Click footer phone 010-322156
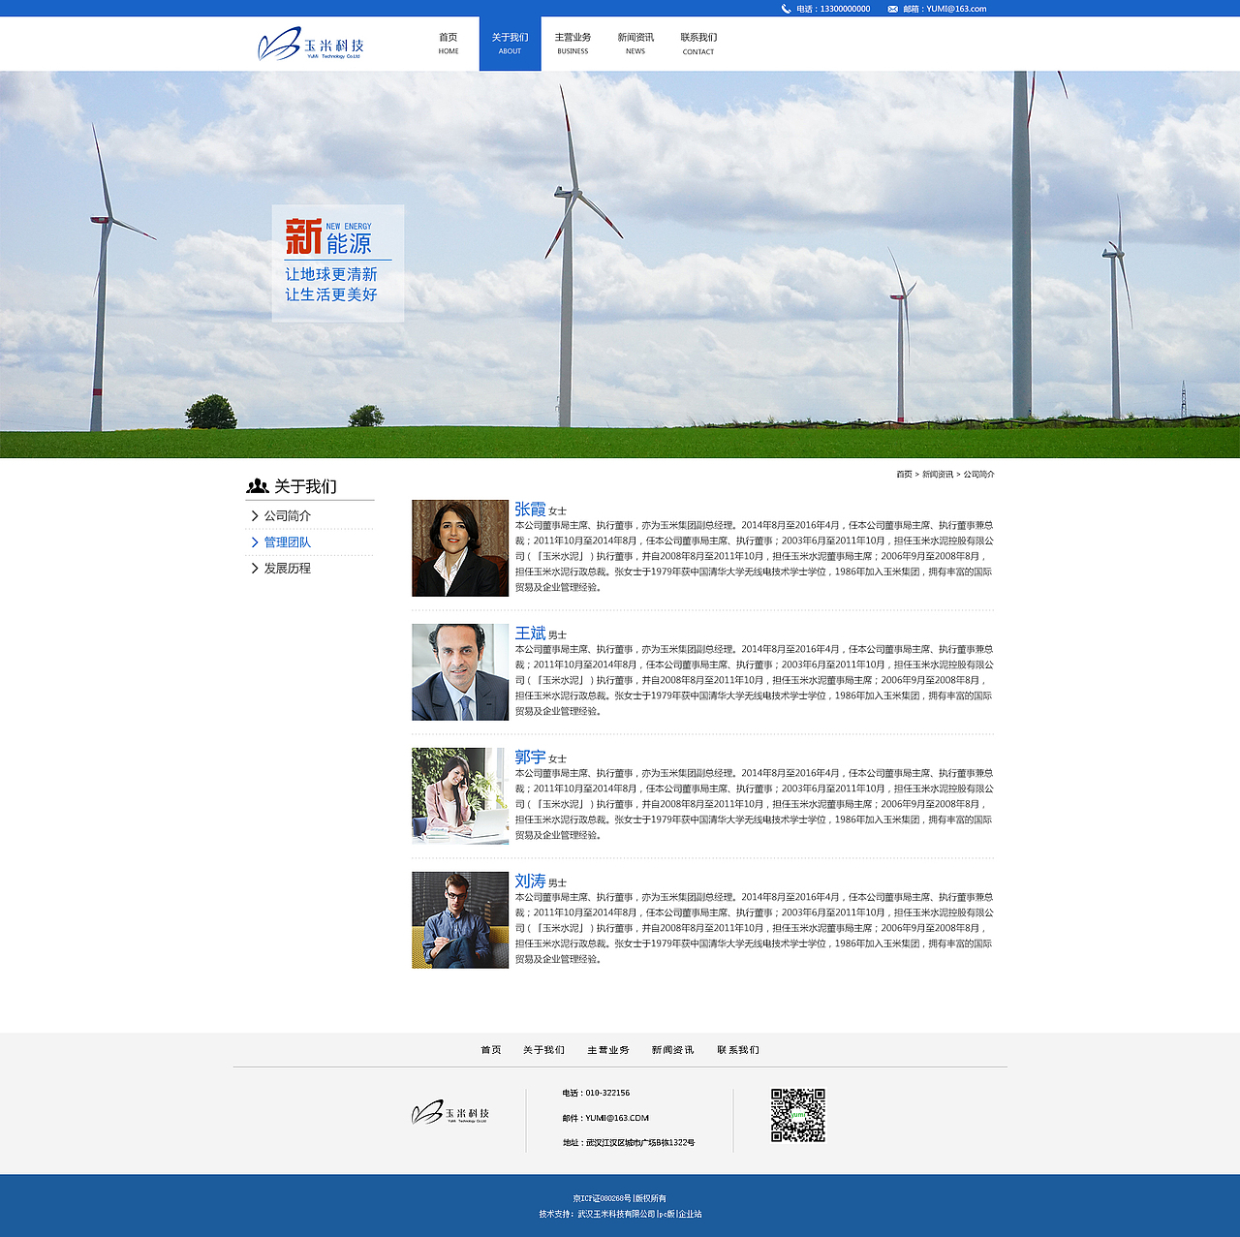 tap(607, 1093)
